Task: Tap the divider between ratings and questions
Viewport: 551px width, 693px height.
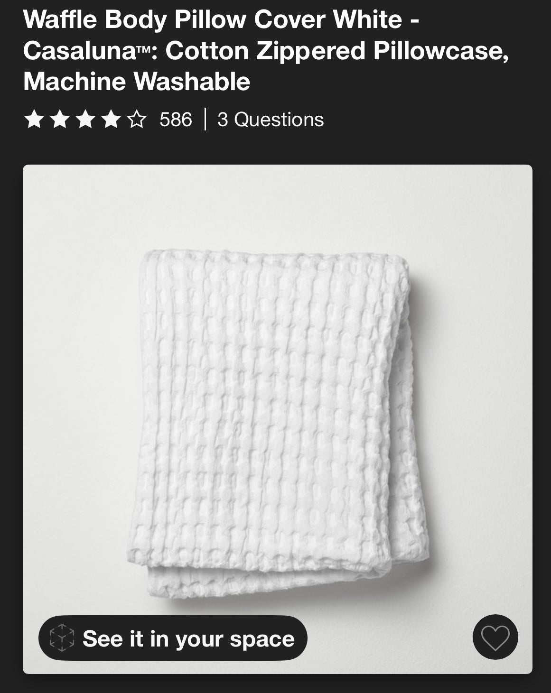Action: point(205,120)
